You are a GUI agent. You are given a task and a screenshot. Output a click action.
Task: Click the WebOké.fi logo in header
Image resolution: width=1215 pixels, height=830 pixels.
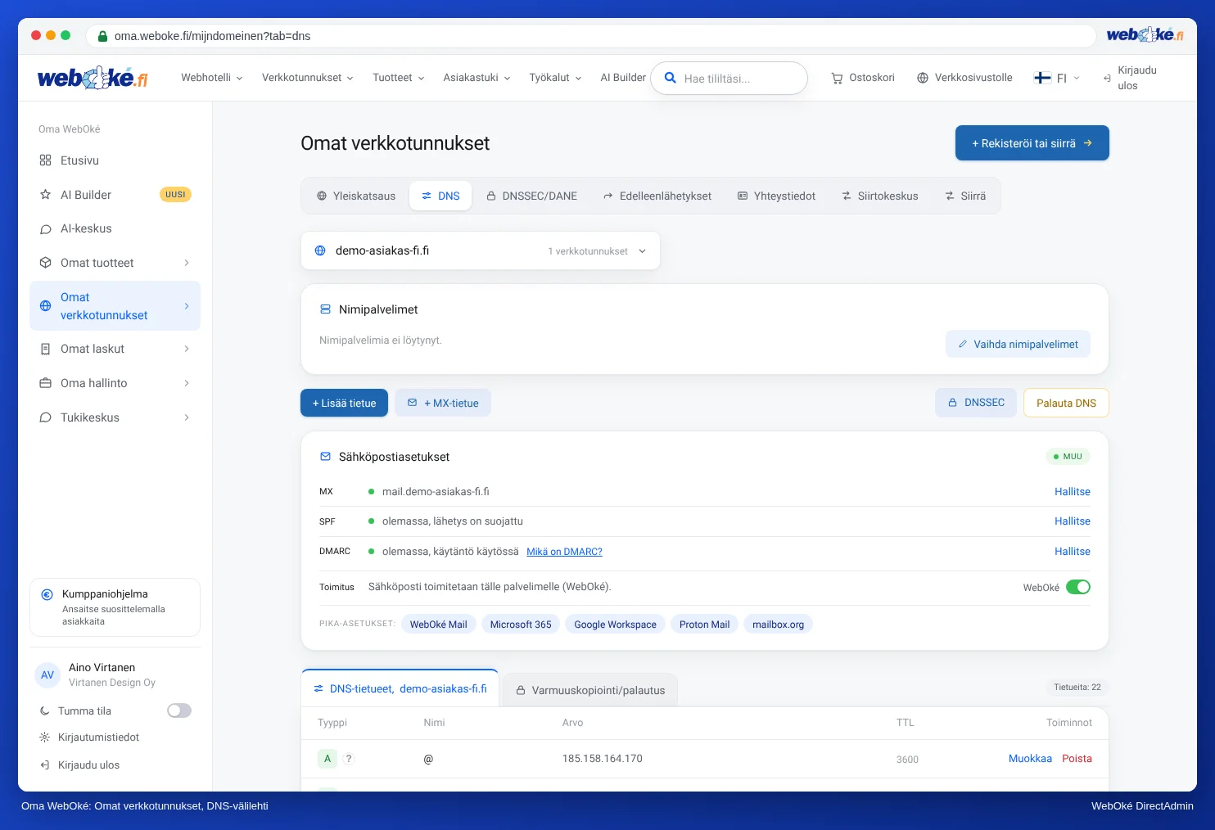click(x=93, y=78)
